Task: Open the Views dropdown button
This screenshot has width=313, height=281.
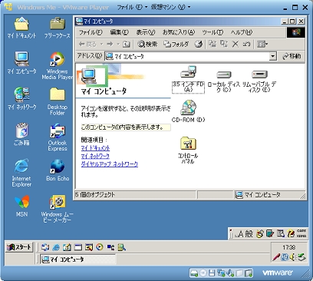Action: [262, 45]
